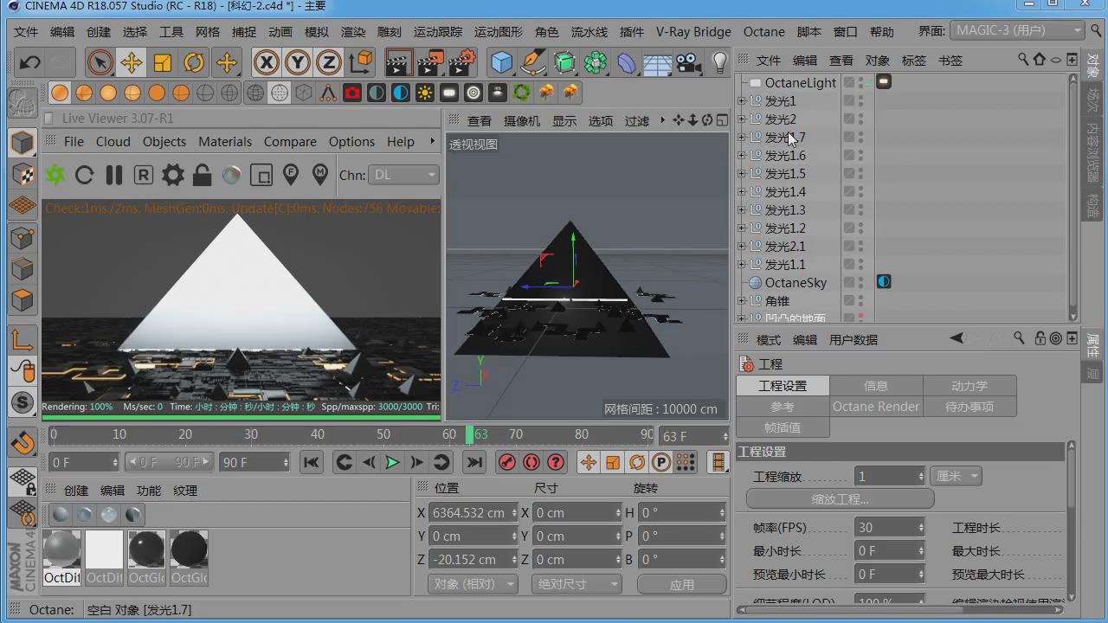1108x623 pixels.
Task: Click the Floor grid icon
Action: (x=658, y=62)
